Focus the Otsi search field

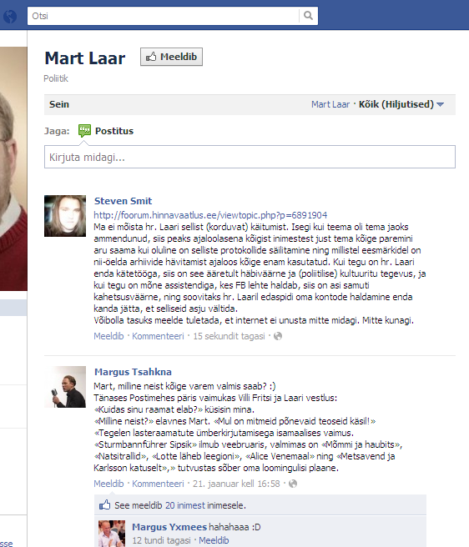tap(163, 16)
